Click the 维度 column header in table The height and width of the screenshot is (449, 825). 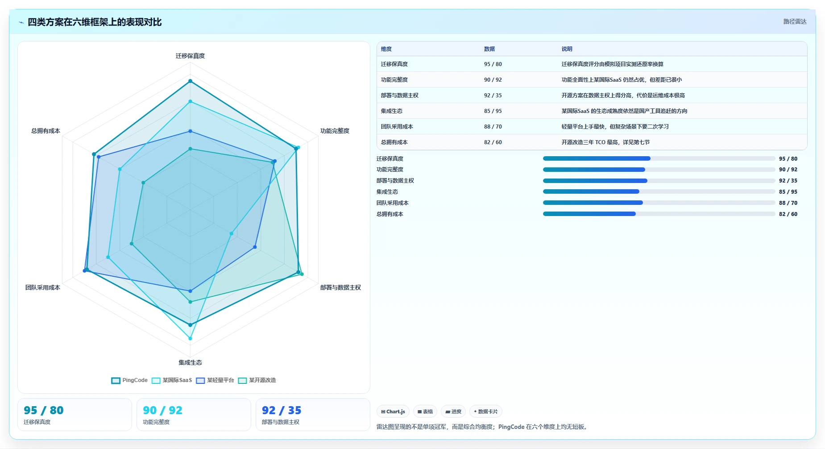(x=386, y=49)
